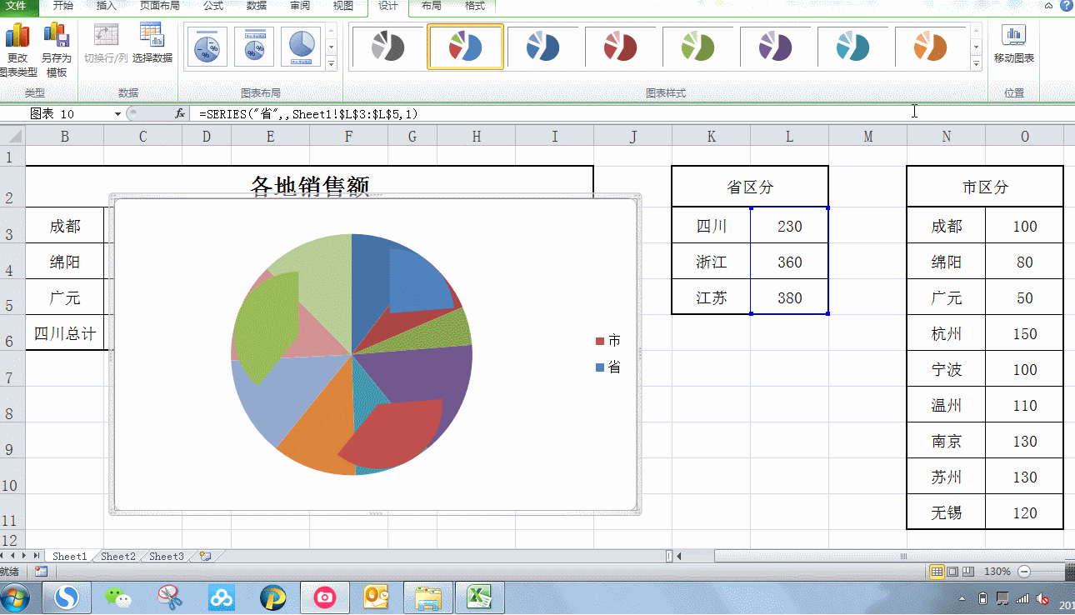Open the 选择数据 (Select Data) dialog

pyautogui.click(x=152, y=46)
